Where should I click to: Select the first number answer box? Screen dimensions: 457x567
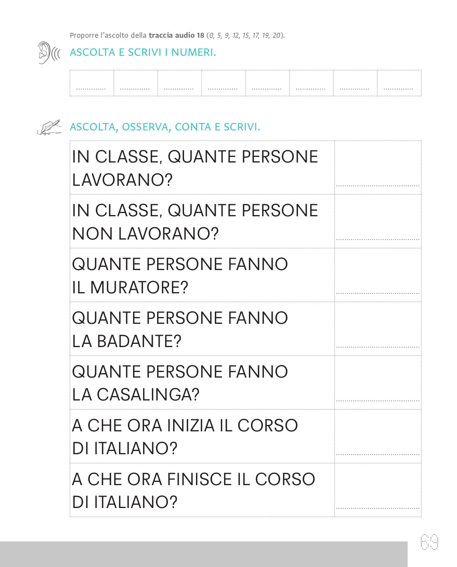click(x=92, y=83)
